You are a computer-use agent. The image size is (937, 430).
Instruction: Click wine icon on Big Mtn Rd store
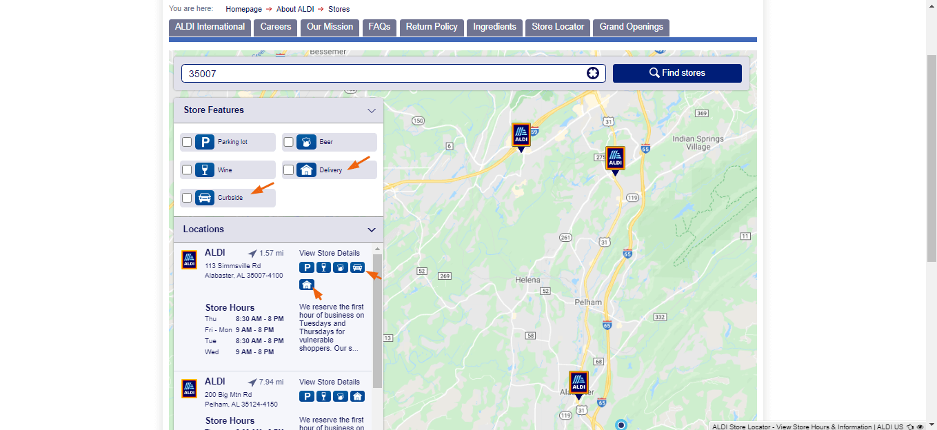pyautogui.click(x=323, y=396)
